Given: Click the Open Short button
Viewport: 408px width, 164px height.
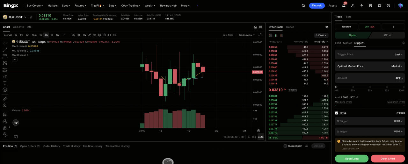Looking at the screenshot, I should point(388,159).
